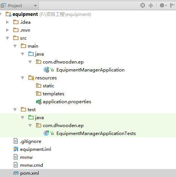This screenshot has height=177, width=176.
Task: Collapse the resources folder arrow
Action: (x=22, y=78)
